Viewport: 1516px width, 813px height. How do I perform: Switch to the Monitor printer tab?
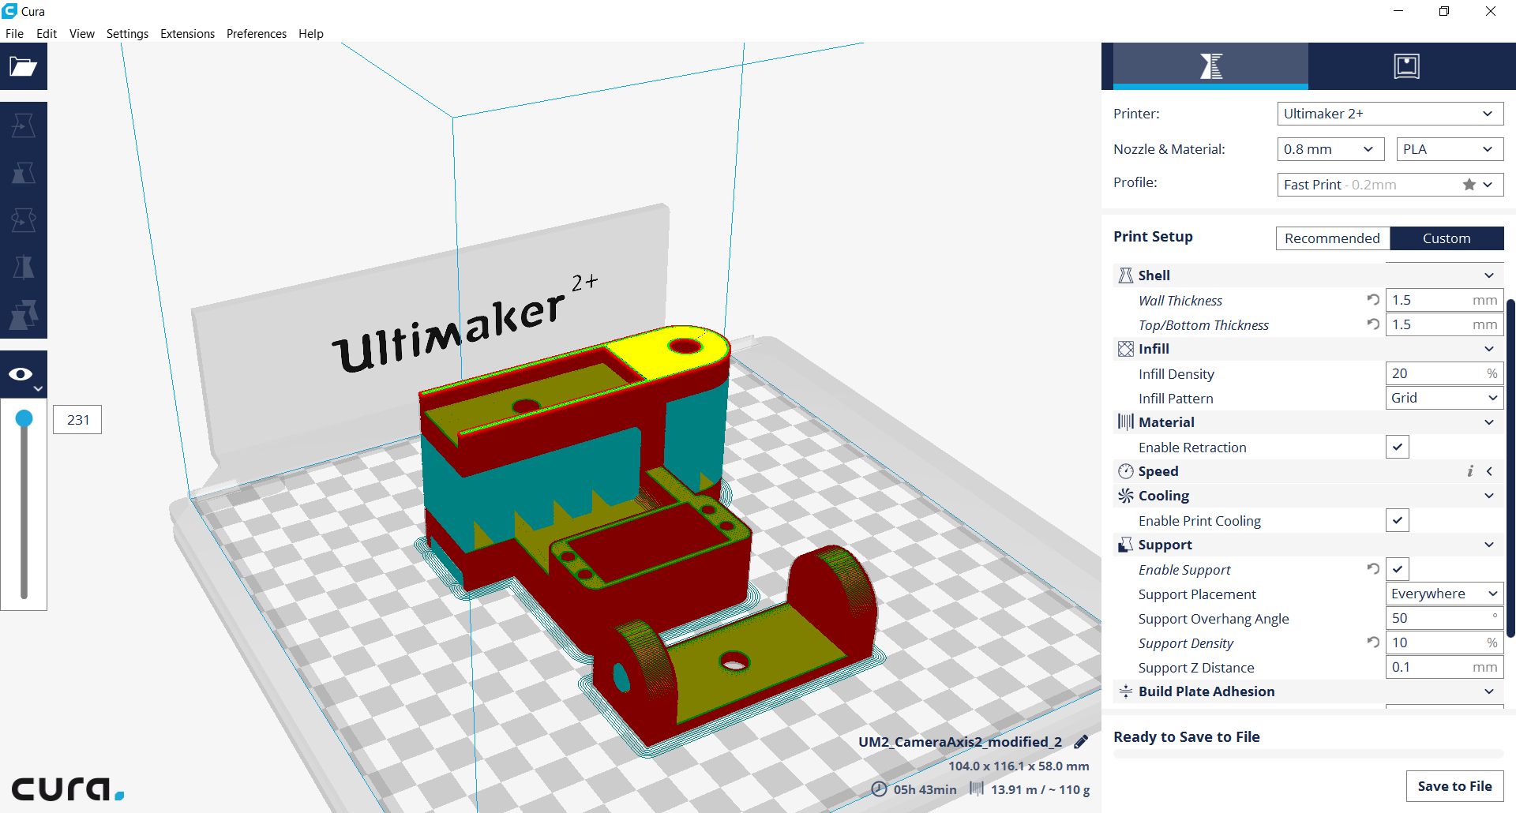1406,66
